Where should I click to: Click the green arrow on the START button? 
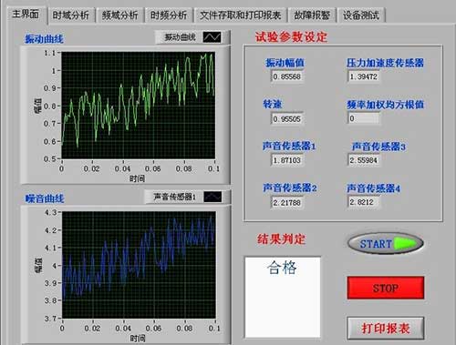[x=405, y=243]
